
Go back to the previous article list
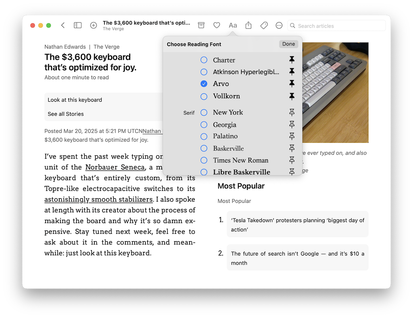(63, 25)
